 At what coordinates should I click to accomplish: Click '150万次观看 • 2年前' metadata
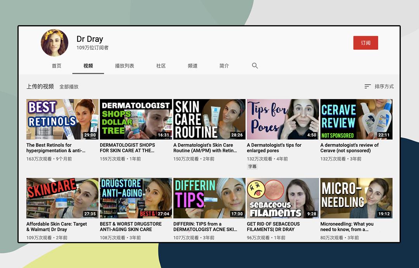pyautogui.click(x=194, y=159)
